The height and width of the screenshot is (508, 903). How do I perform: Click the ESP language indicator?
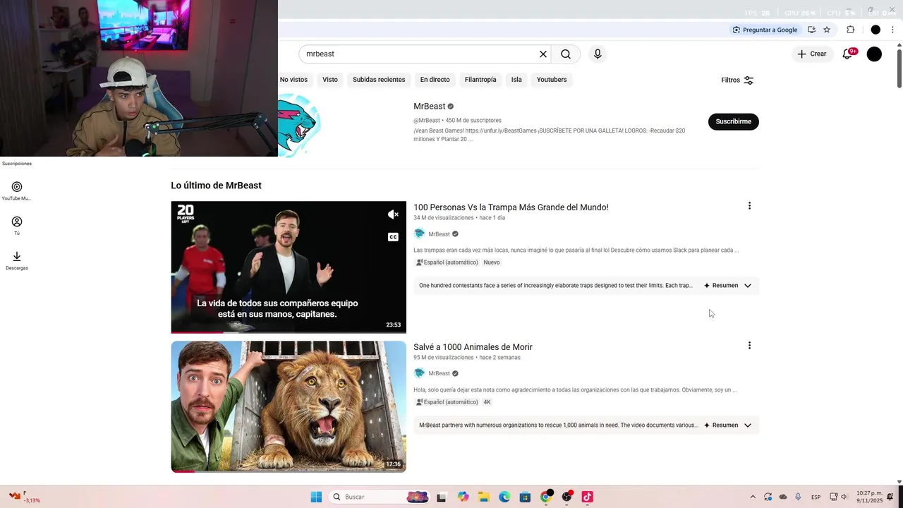(816, 497)
